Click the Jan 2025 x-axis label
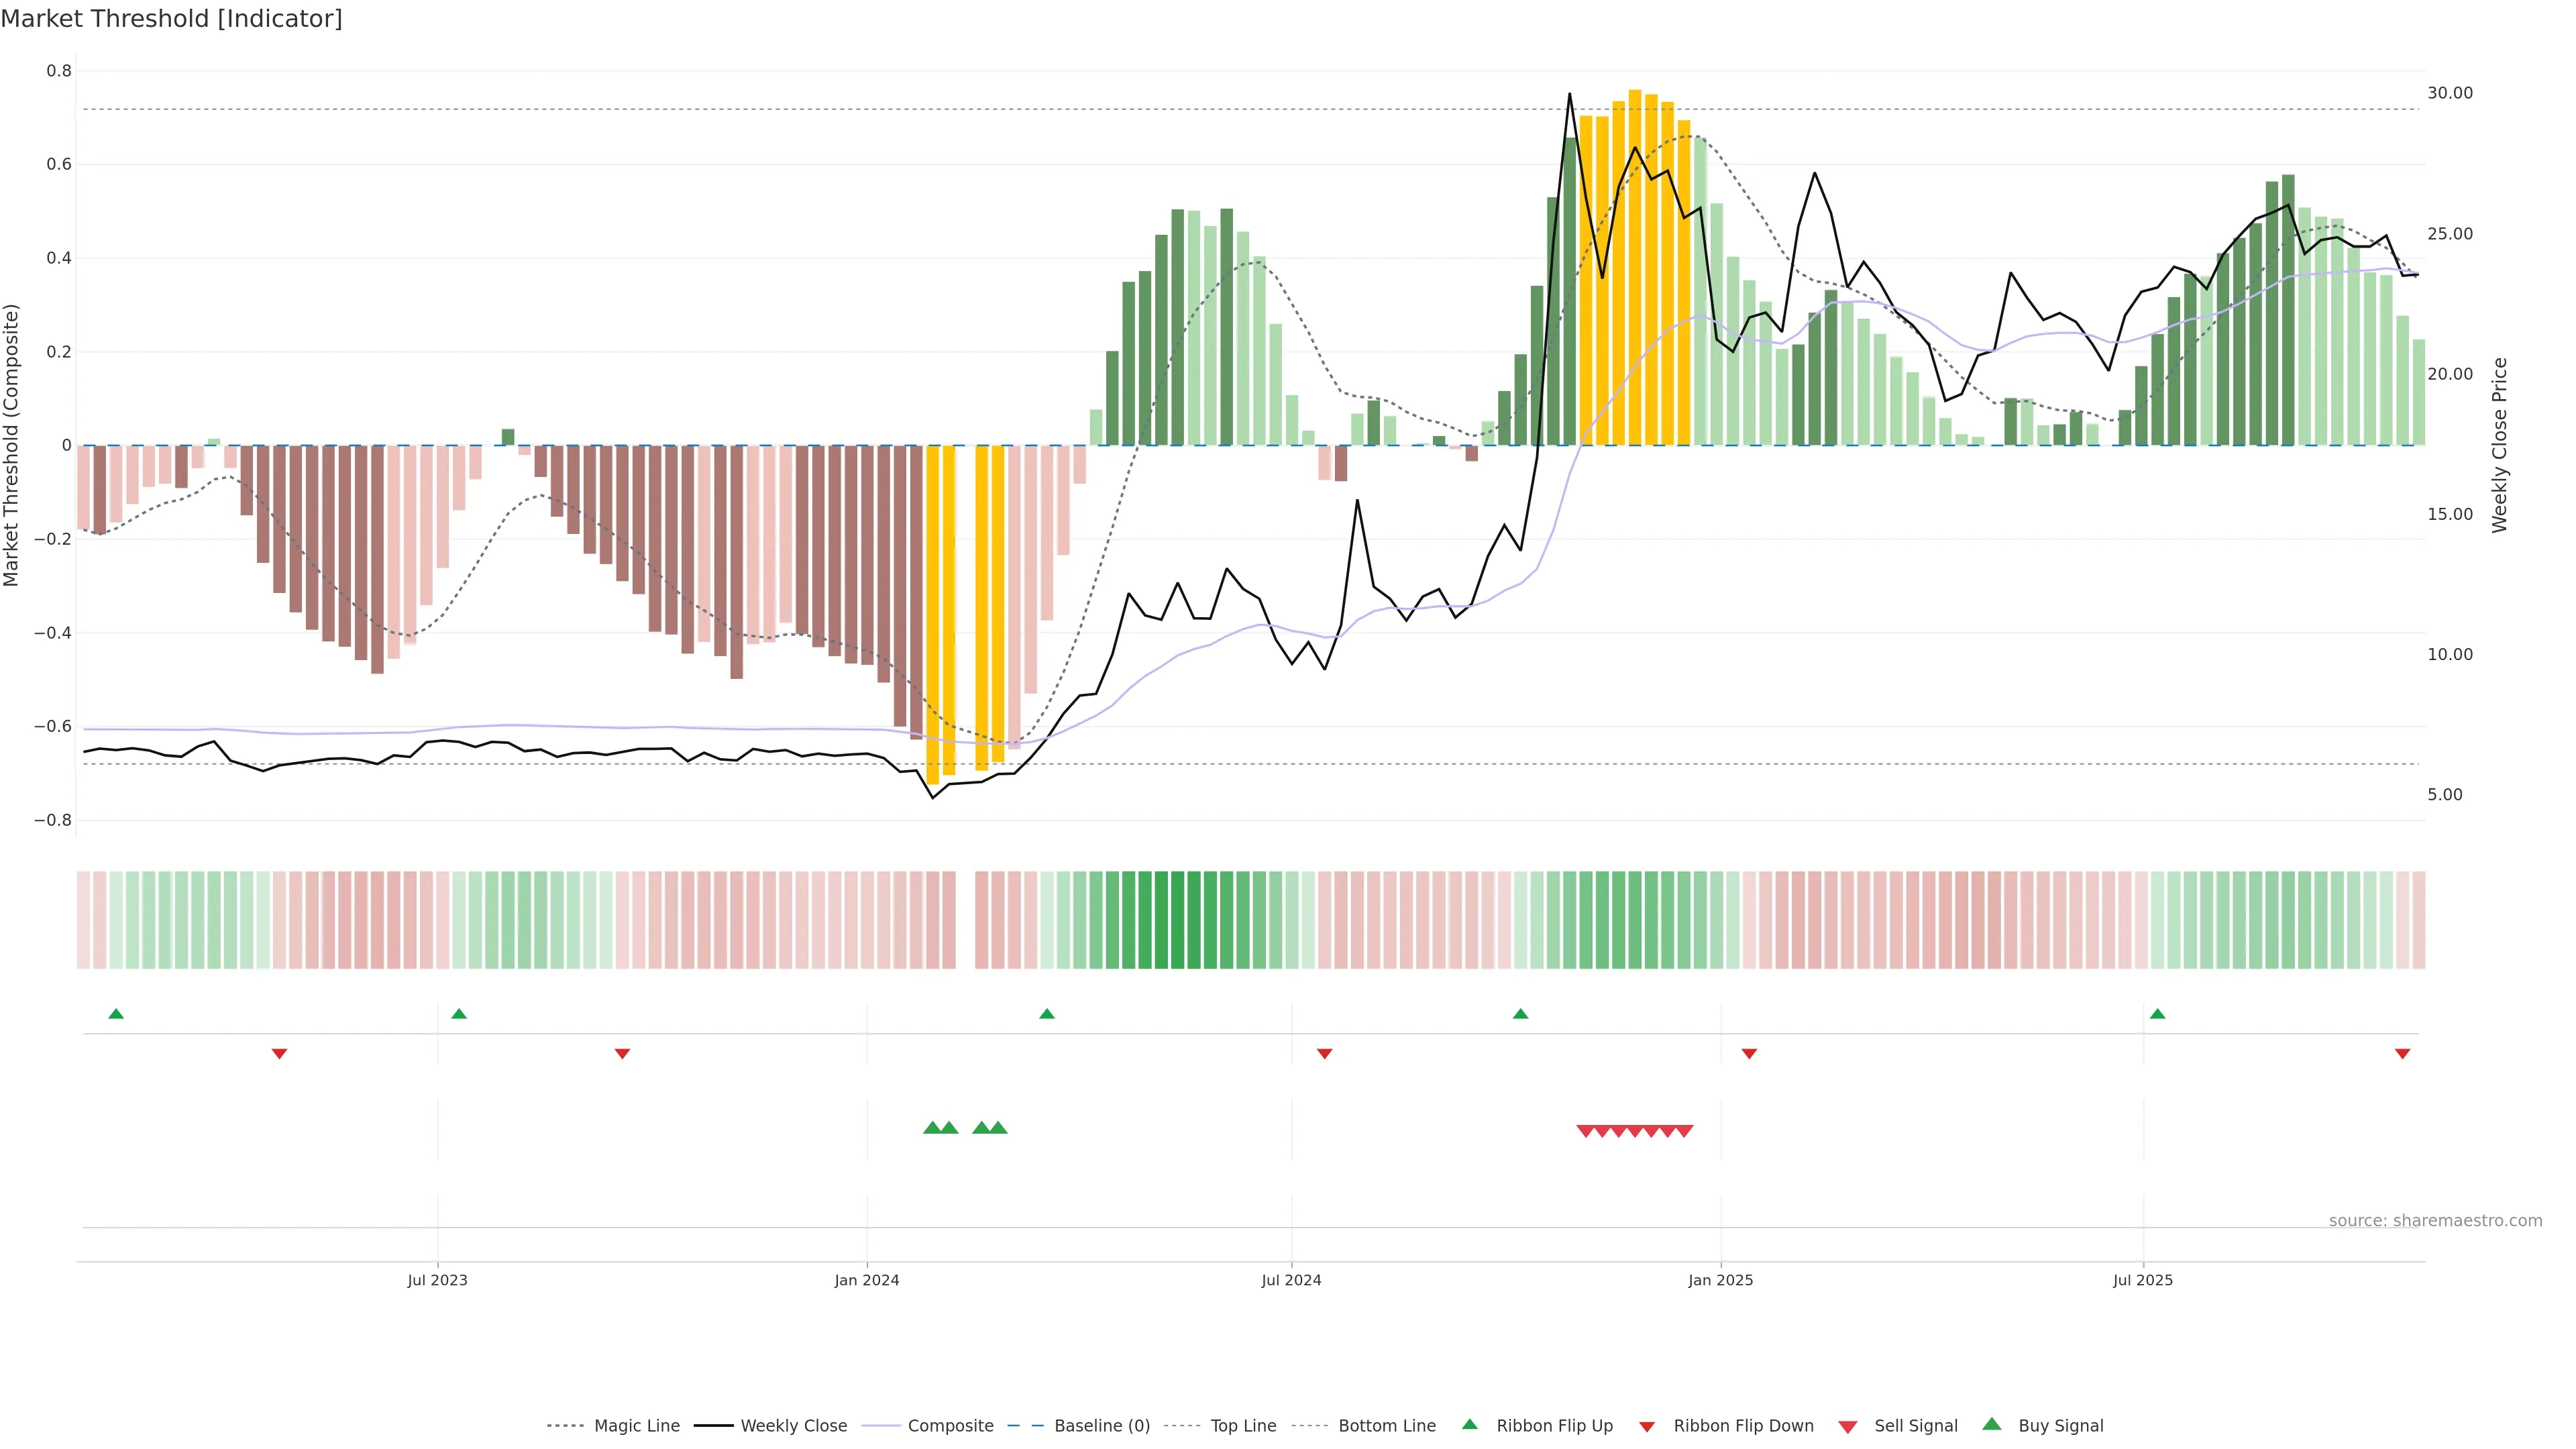 [x=1720, y=1280]
